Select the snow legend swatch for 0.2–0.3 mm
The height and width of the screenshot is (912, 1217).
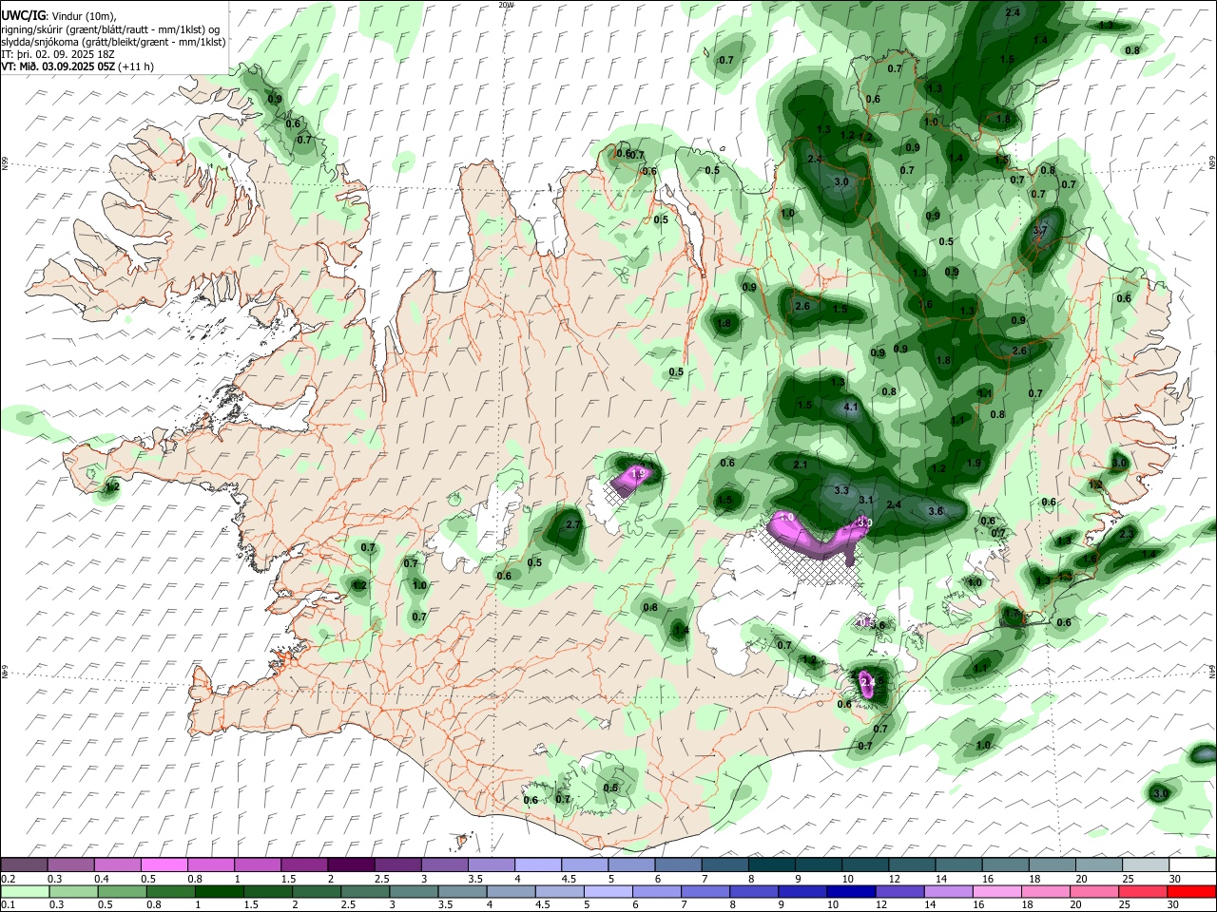tap(24, 865)
